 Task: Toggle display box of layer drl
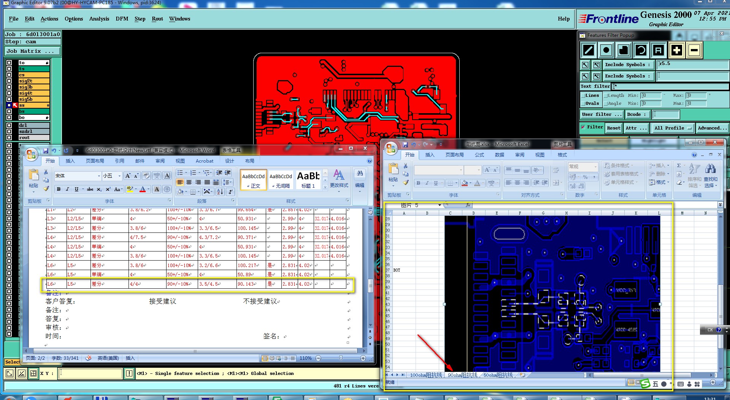(9, 125)
